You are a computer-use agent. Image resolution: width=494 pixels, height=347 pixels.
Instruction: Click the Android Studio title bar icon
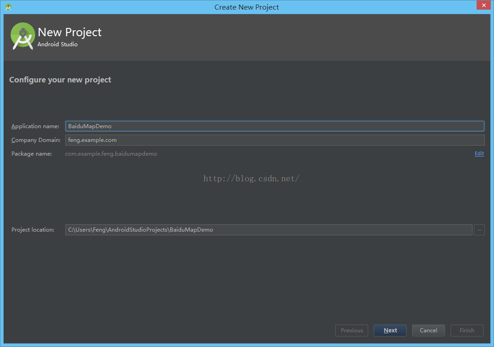[9, 7]
